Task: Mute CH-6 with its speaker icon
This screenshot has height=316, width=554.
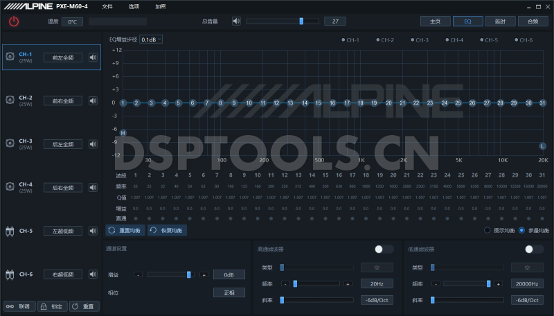Action: coord(93,274)
